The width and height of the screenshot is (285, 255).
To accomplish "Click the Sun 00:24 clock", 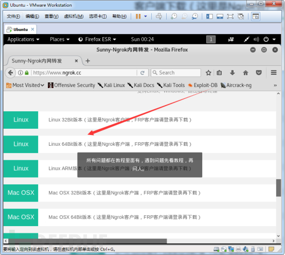I will (x=142, y=39).
